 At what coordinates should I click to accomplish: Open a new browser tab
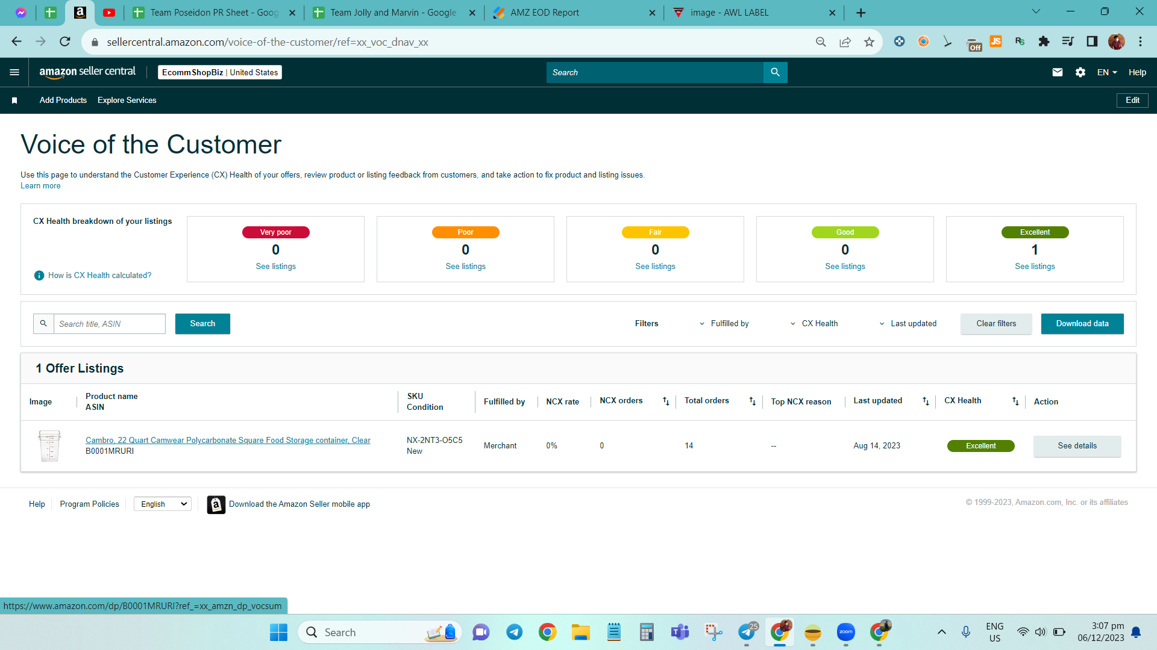point(861,13)
